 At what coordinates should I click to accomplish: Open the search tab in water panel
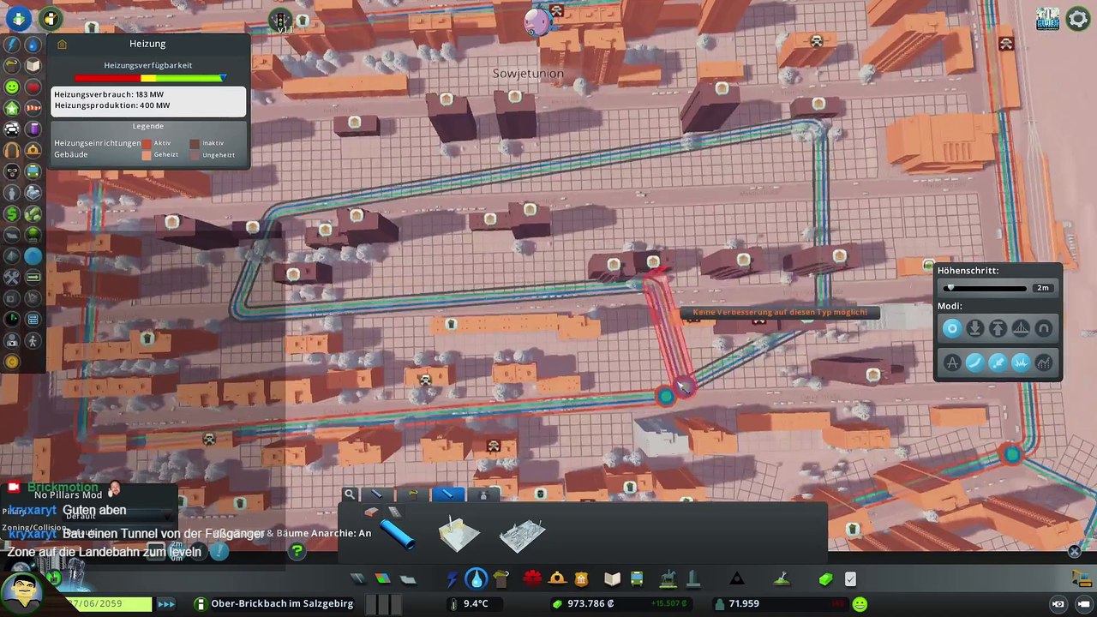[x=350, y=494]
